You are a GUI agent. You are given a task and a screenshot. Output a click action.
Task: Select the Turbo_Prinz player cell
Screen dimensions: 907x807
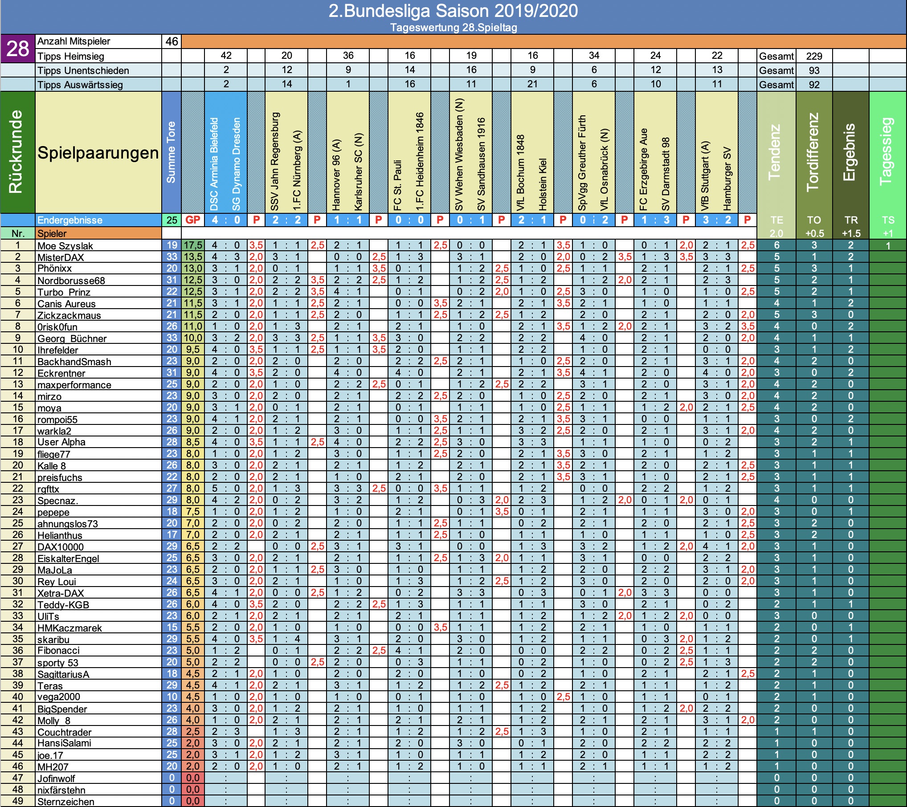98,292
